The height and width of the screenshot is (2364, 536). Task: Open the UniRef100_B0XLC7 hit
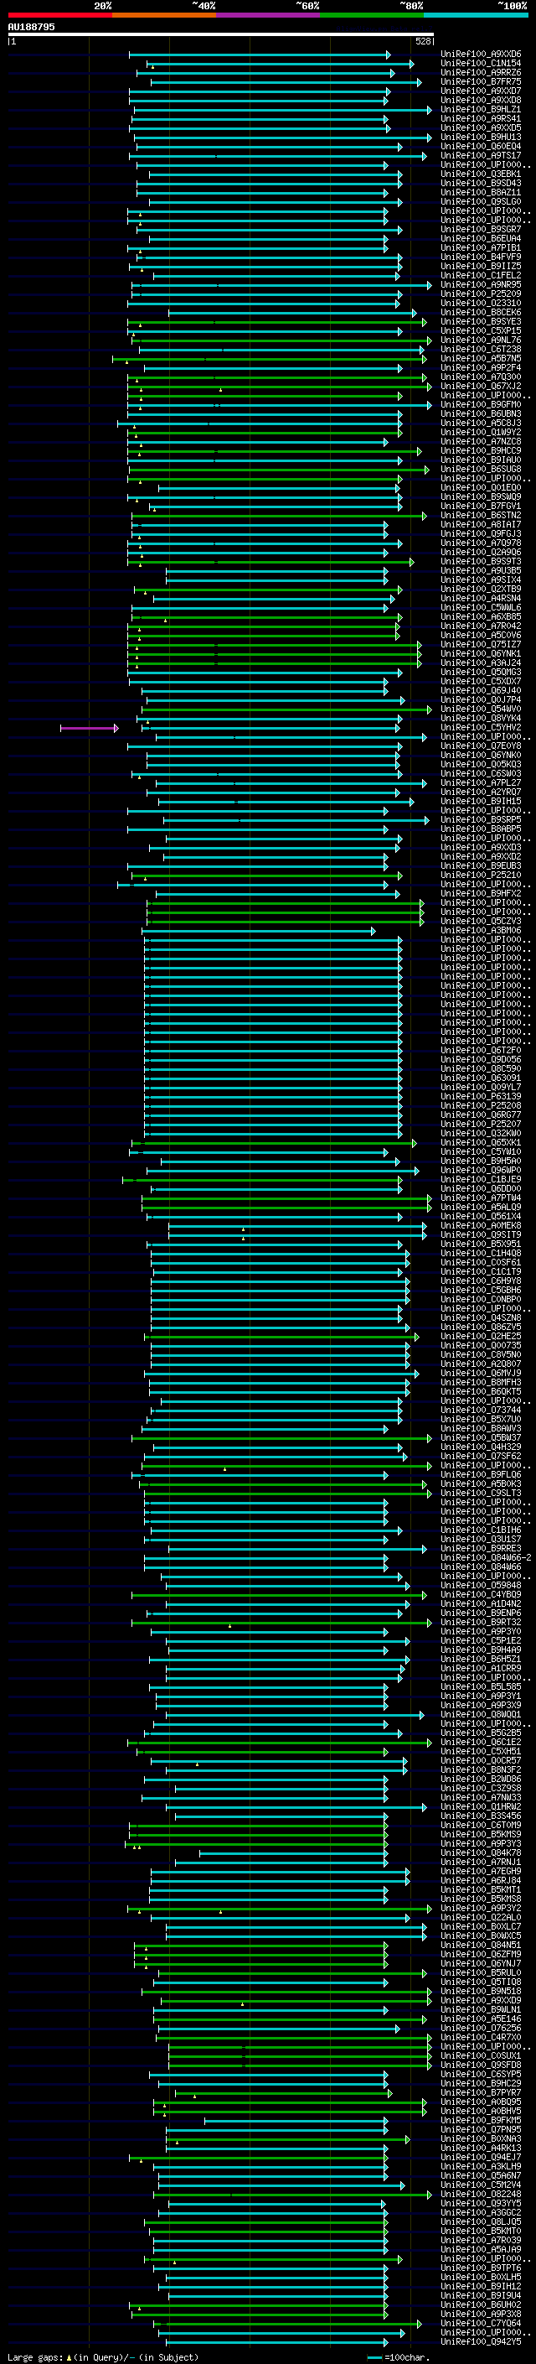coord(481,1926)
